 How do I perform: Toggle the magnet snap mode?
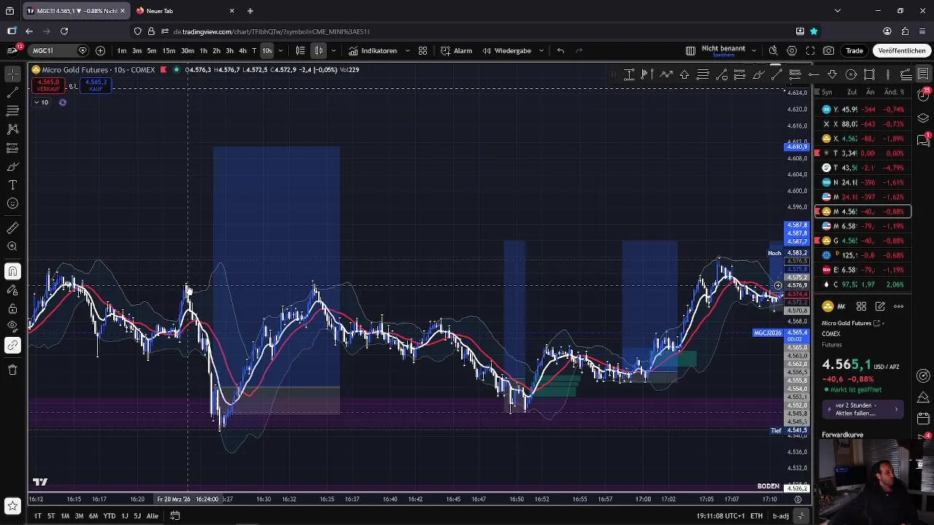pos(12,271)
